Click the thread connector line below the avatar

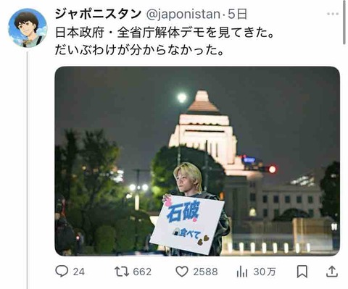[28, 170]
